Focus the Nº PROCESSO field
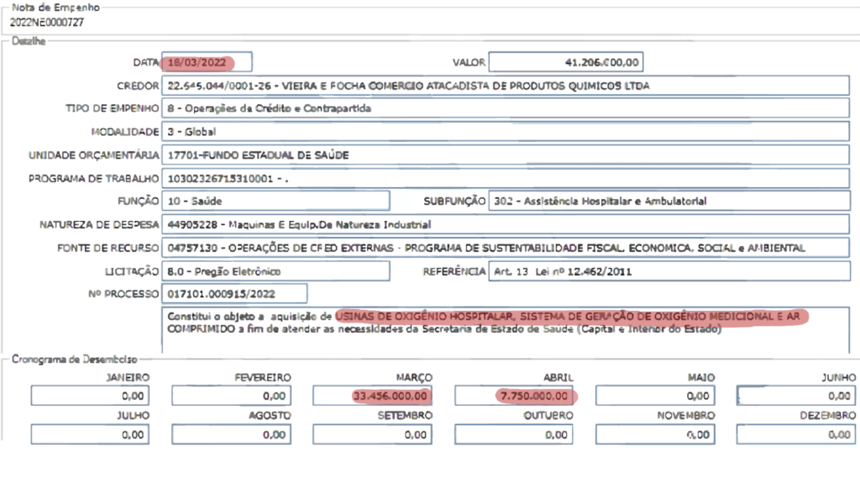This screenshot has height=483, width=860. [234, 293]
